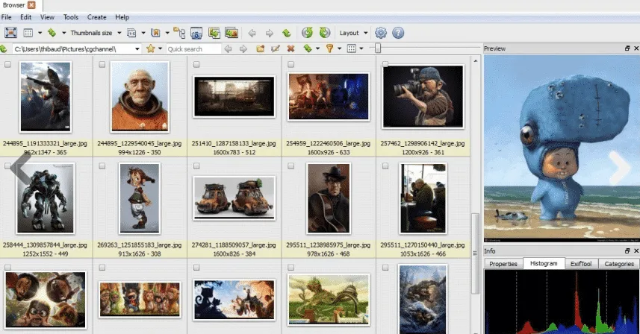Open the Tools menu

(71, 17)
